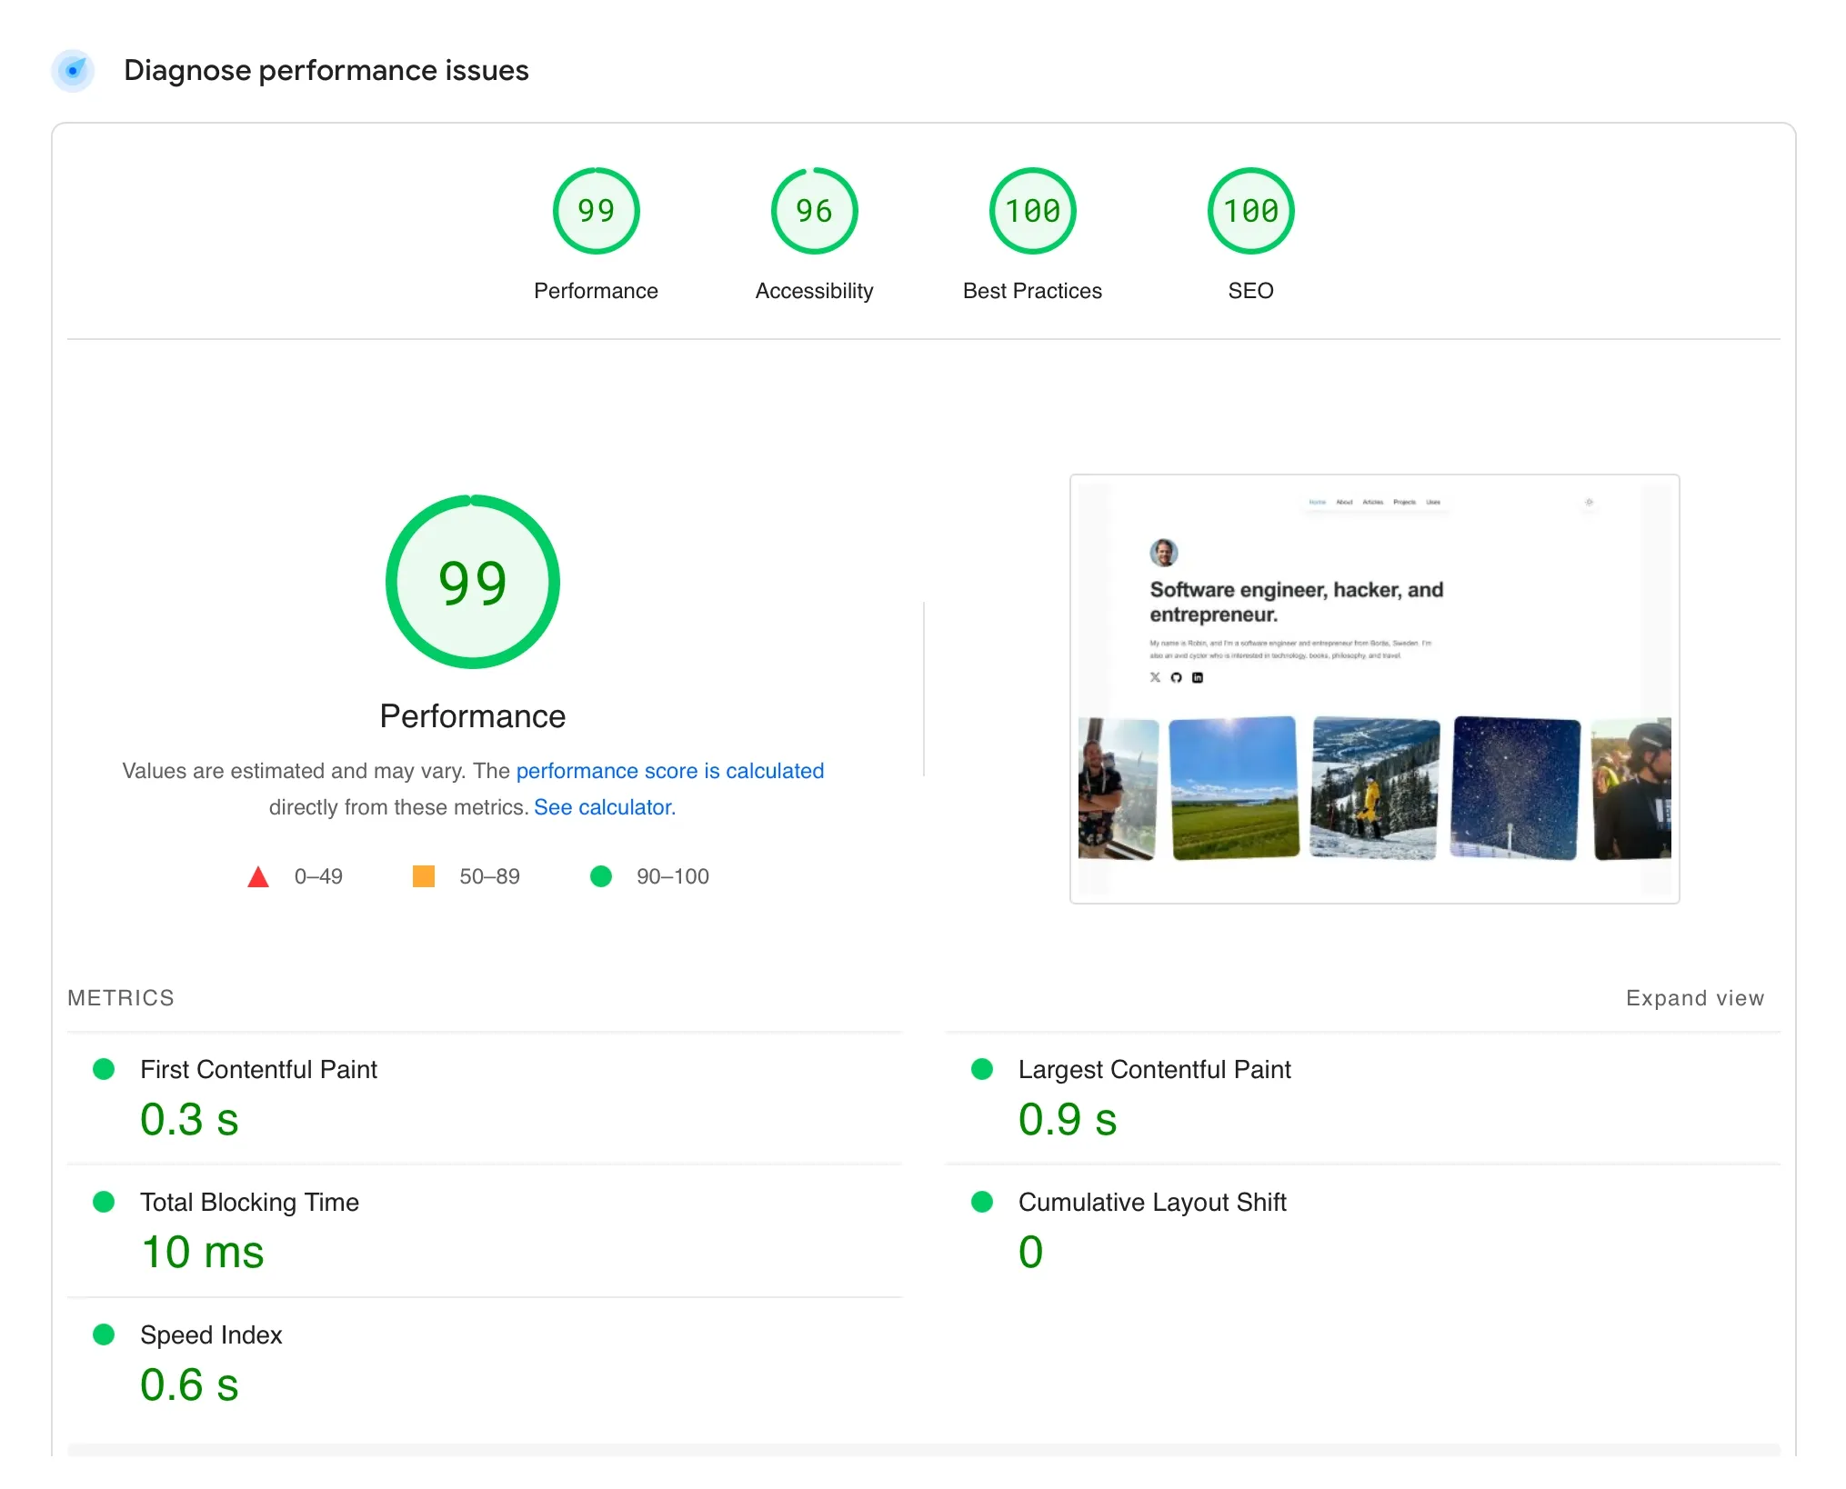Screen dimensions: 1846x1489
Task: Toggle the sun theme icon in the preview
Action: pos(1590,502)
